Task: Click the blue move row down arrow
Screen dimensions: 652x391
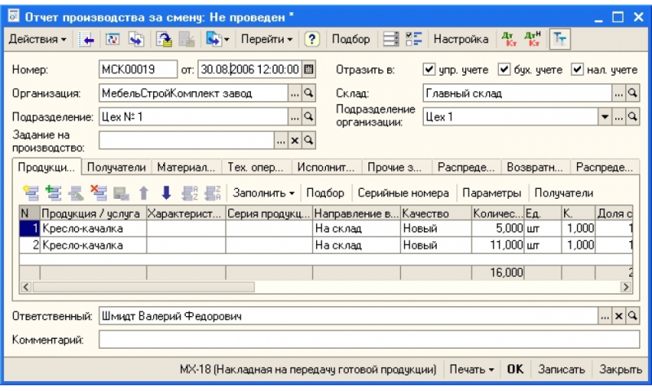Action: pos(165,193)
